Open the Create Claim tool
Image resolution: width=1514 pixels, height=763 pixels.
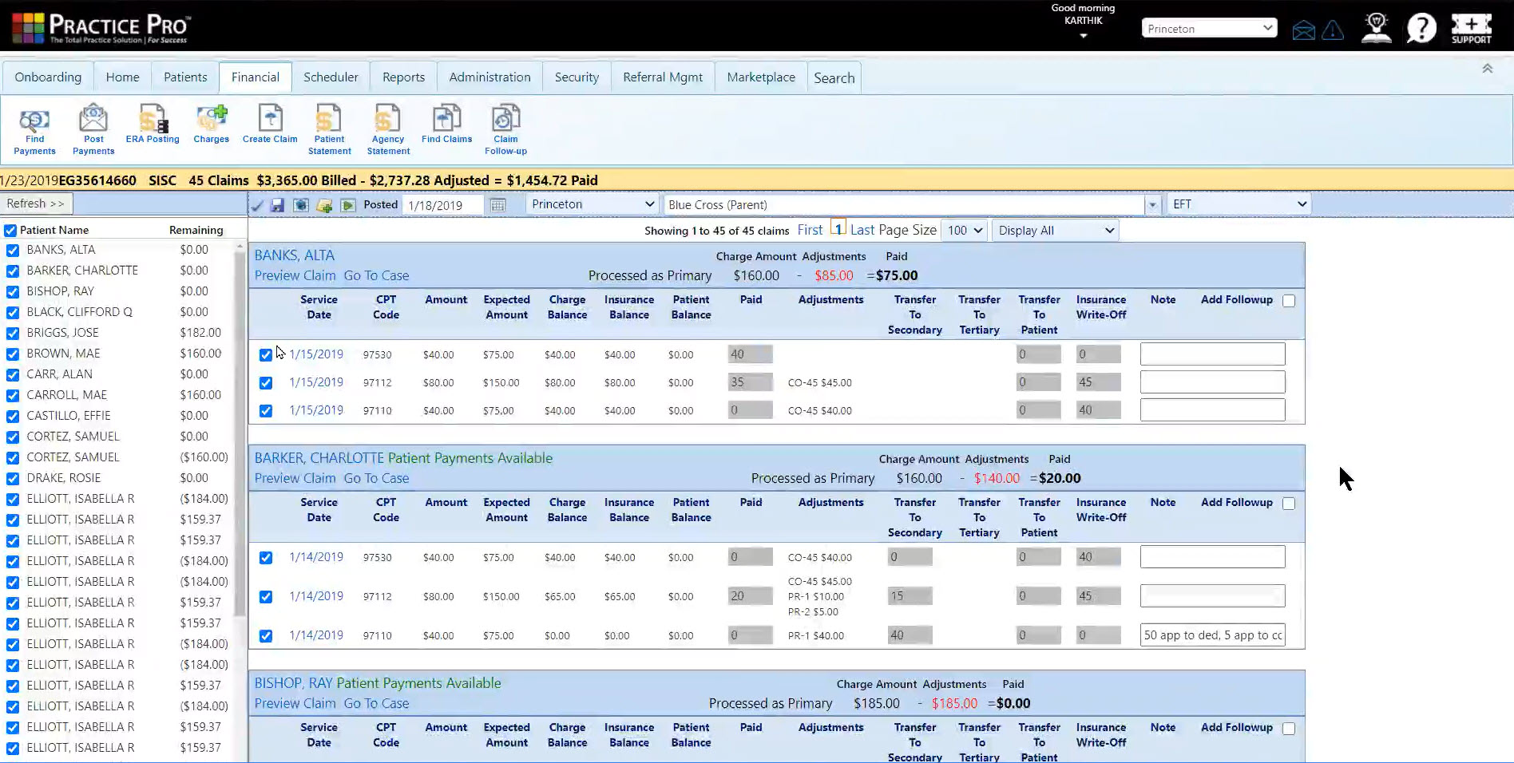[x=270, y=124]
